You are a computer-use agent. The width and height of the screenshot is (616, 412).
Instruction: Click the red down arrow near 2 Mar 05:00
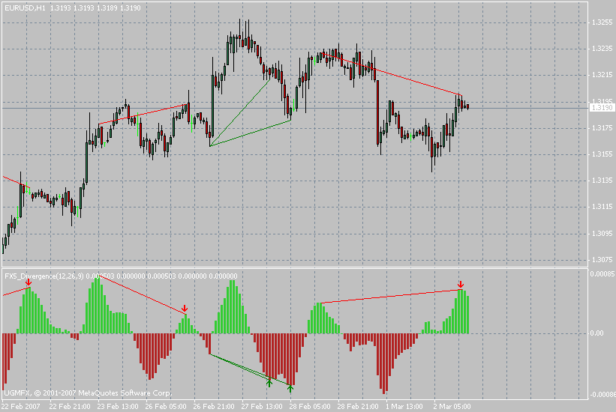(x=460, y=285)
